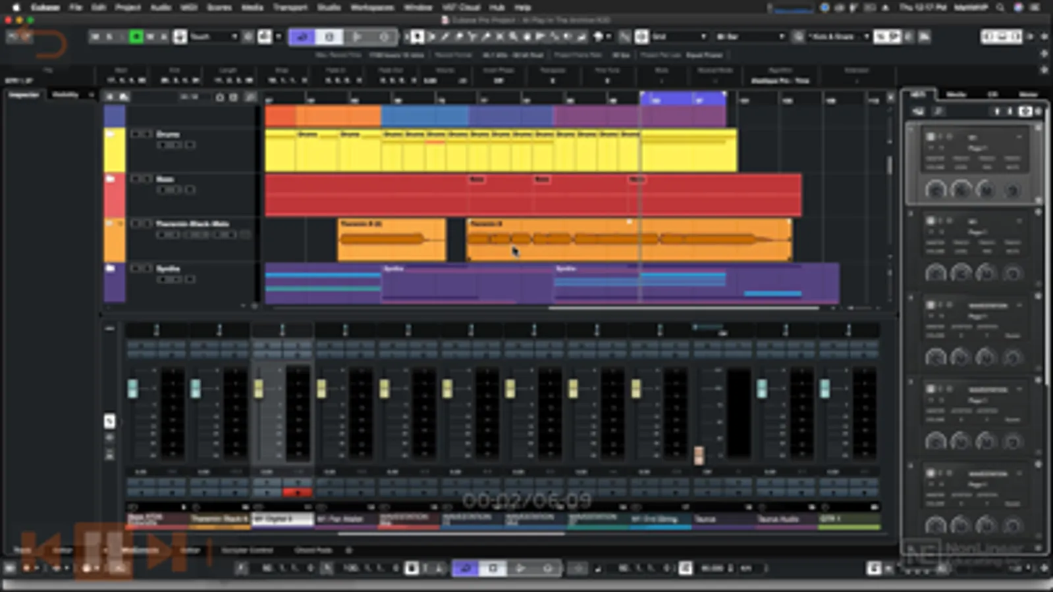
Task: Click the mixer fader that is set lowest
Action: (699, 455)
